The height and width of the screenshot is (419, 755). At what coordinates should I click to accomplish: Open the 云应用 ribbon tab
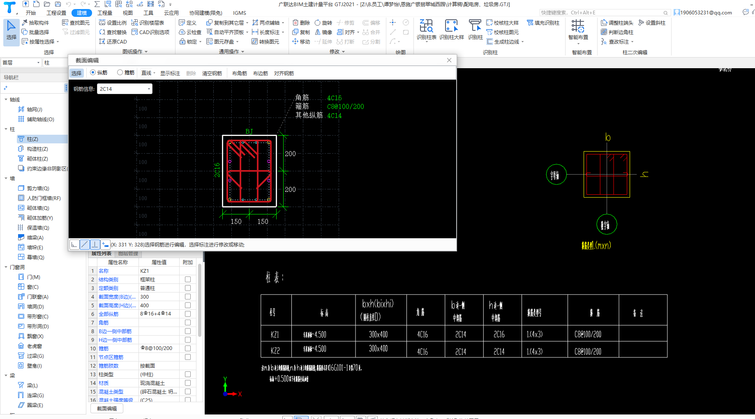(x=171, y=13)
